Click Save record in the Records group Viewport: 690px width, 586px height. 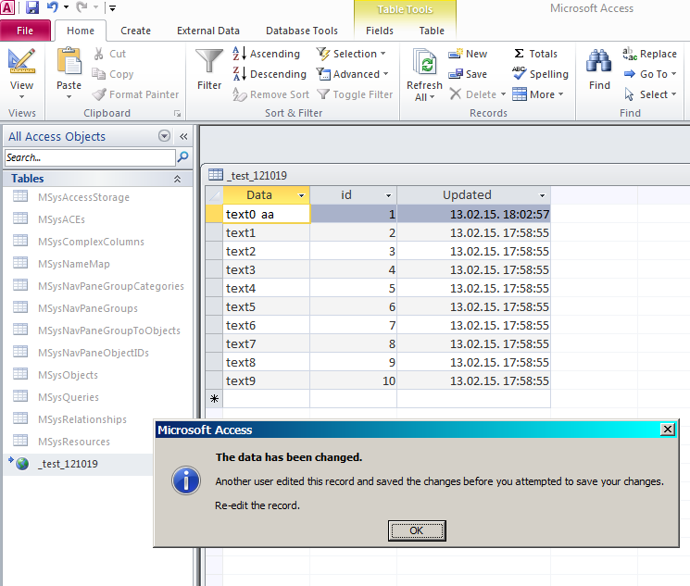coord(468,74)
